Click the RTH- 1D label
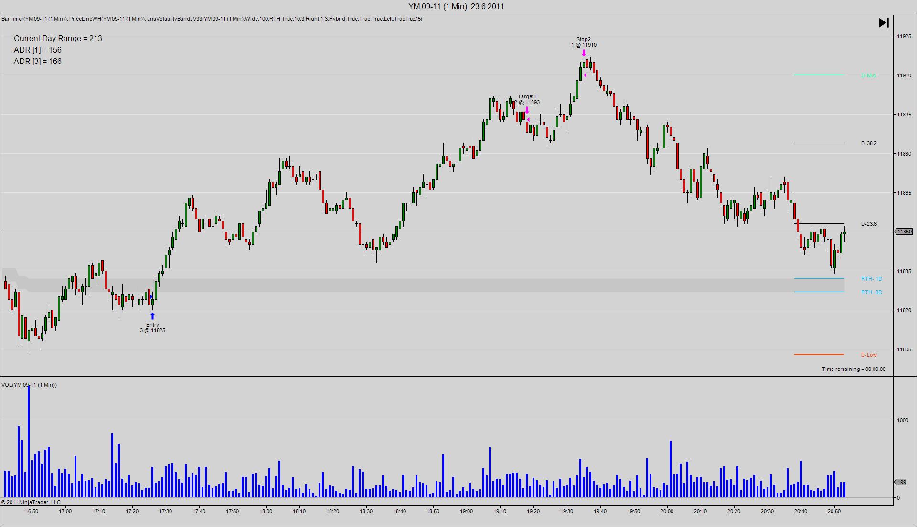Screen dimensions: 917x527 coord(871,279)
